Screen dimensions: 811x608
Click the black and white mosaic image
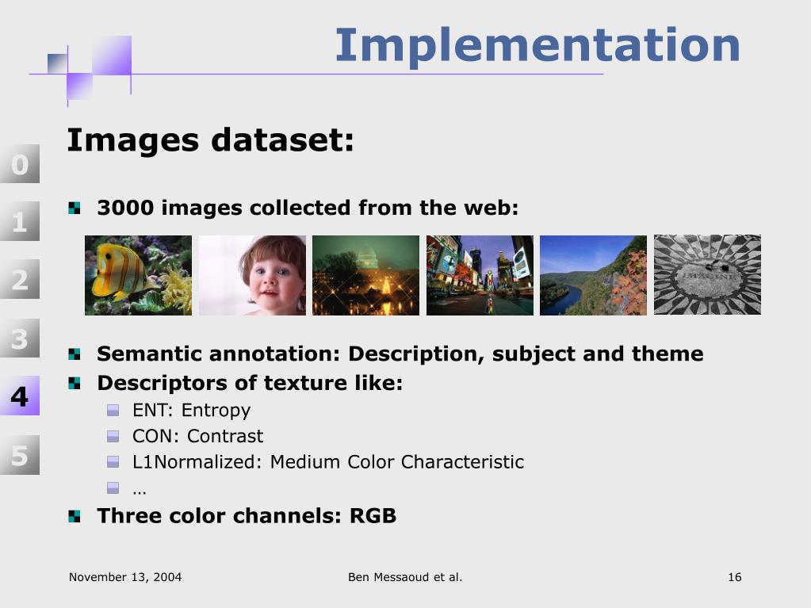coord(707,275)
